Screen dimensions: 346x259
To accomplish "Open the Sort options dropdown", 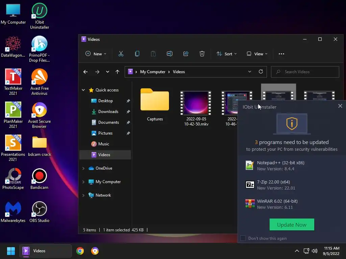I will tap(227, 54).
